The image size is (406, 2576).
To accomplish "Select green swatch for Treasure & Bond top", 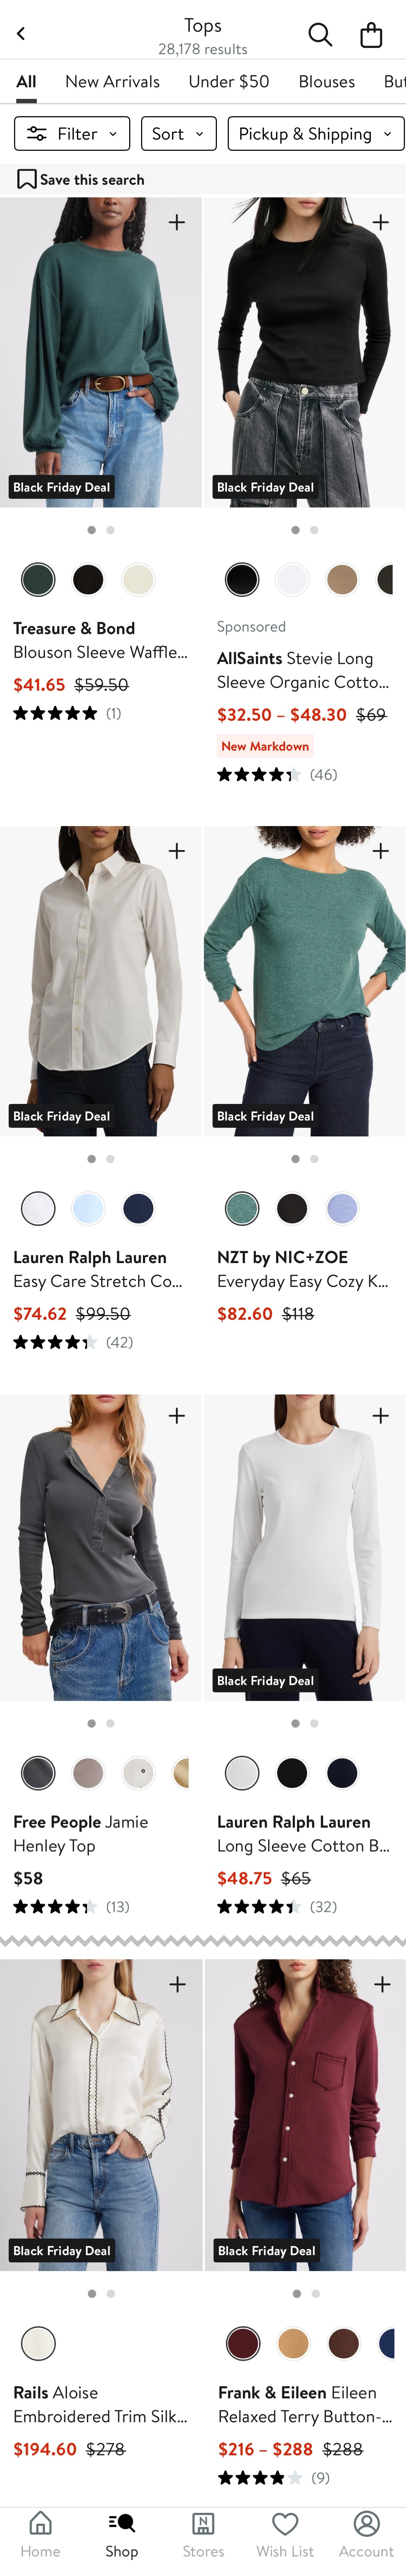I will point(38,579).
